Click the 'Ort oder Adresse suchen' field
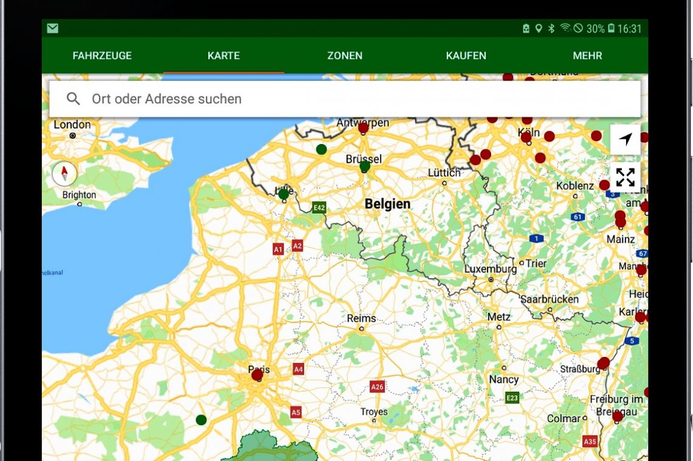Viewport: 693px width, 461px height. tap(353, 99)
